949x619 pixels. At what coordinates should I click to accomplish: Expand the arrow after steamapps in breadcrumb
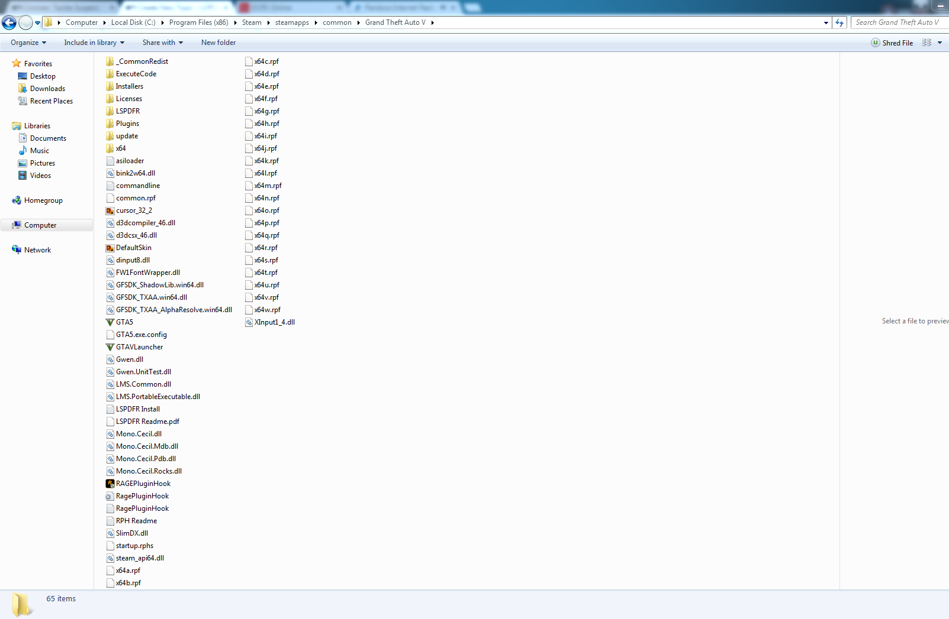coord(316,22)
